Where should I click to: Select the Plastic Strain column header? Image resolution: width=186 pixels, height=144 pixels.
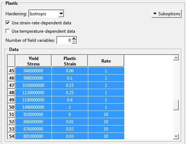[70, 61]
